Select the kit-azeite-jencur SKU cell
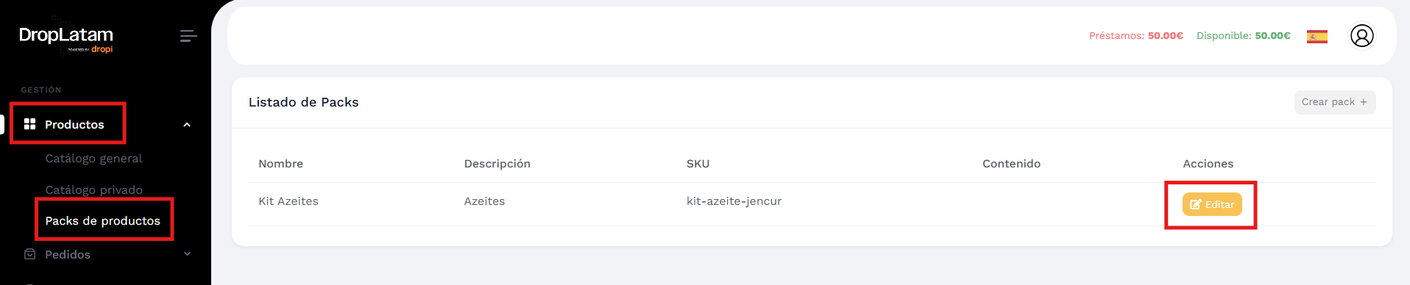This screenshot has height=285, width=1410. coord(734,201)
